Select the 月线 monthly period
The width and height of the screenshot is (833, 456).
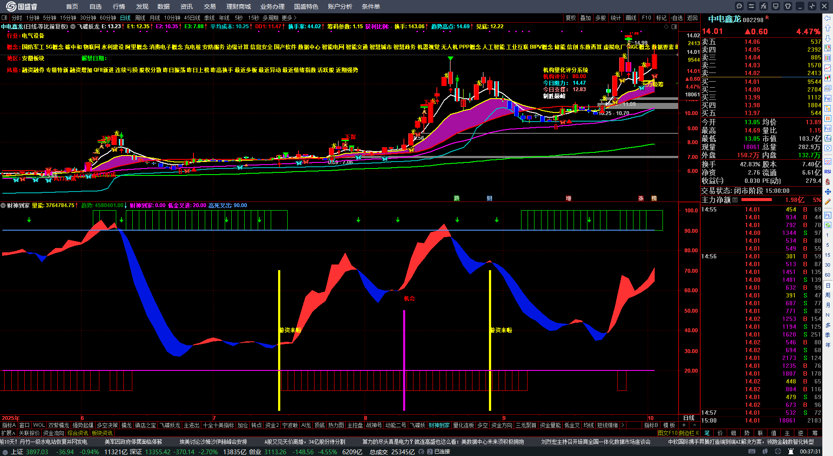point(155,18)
